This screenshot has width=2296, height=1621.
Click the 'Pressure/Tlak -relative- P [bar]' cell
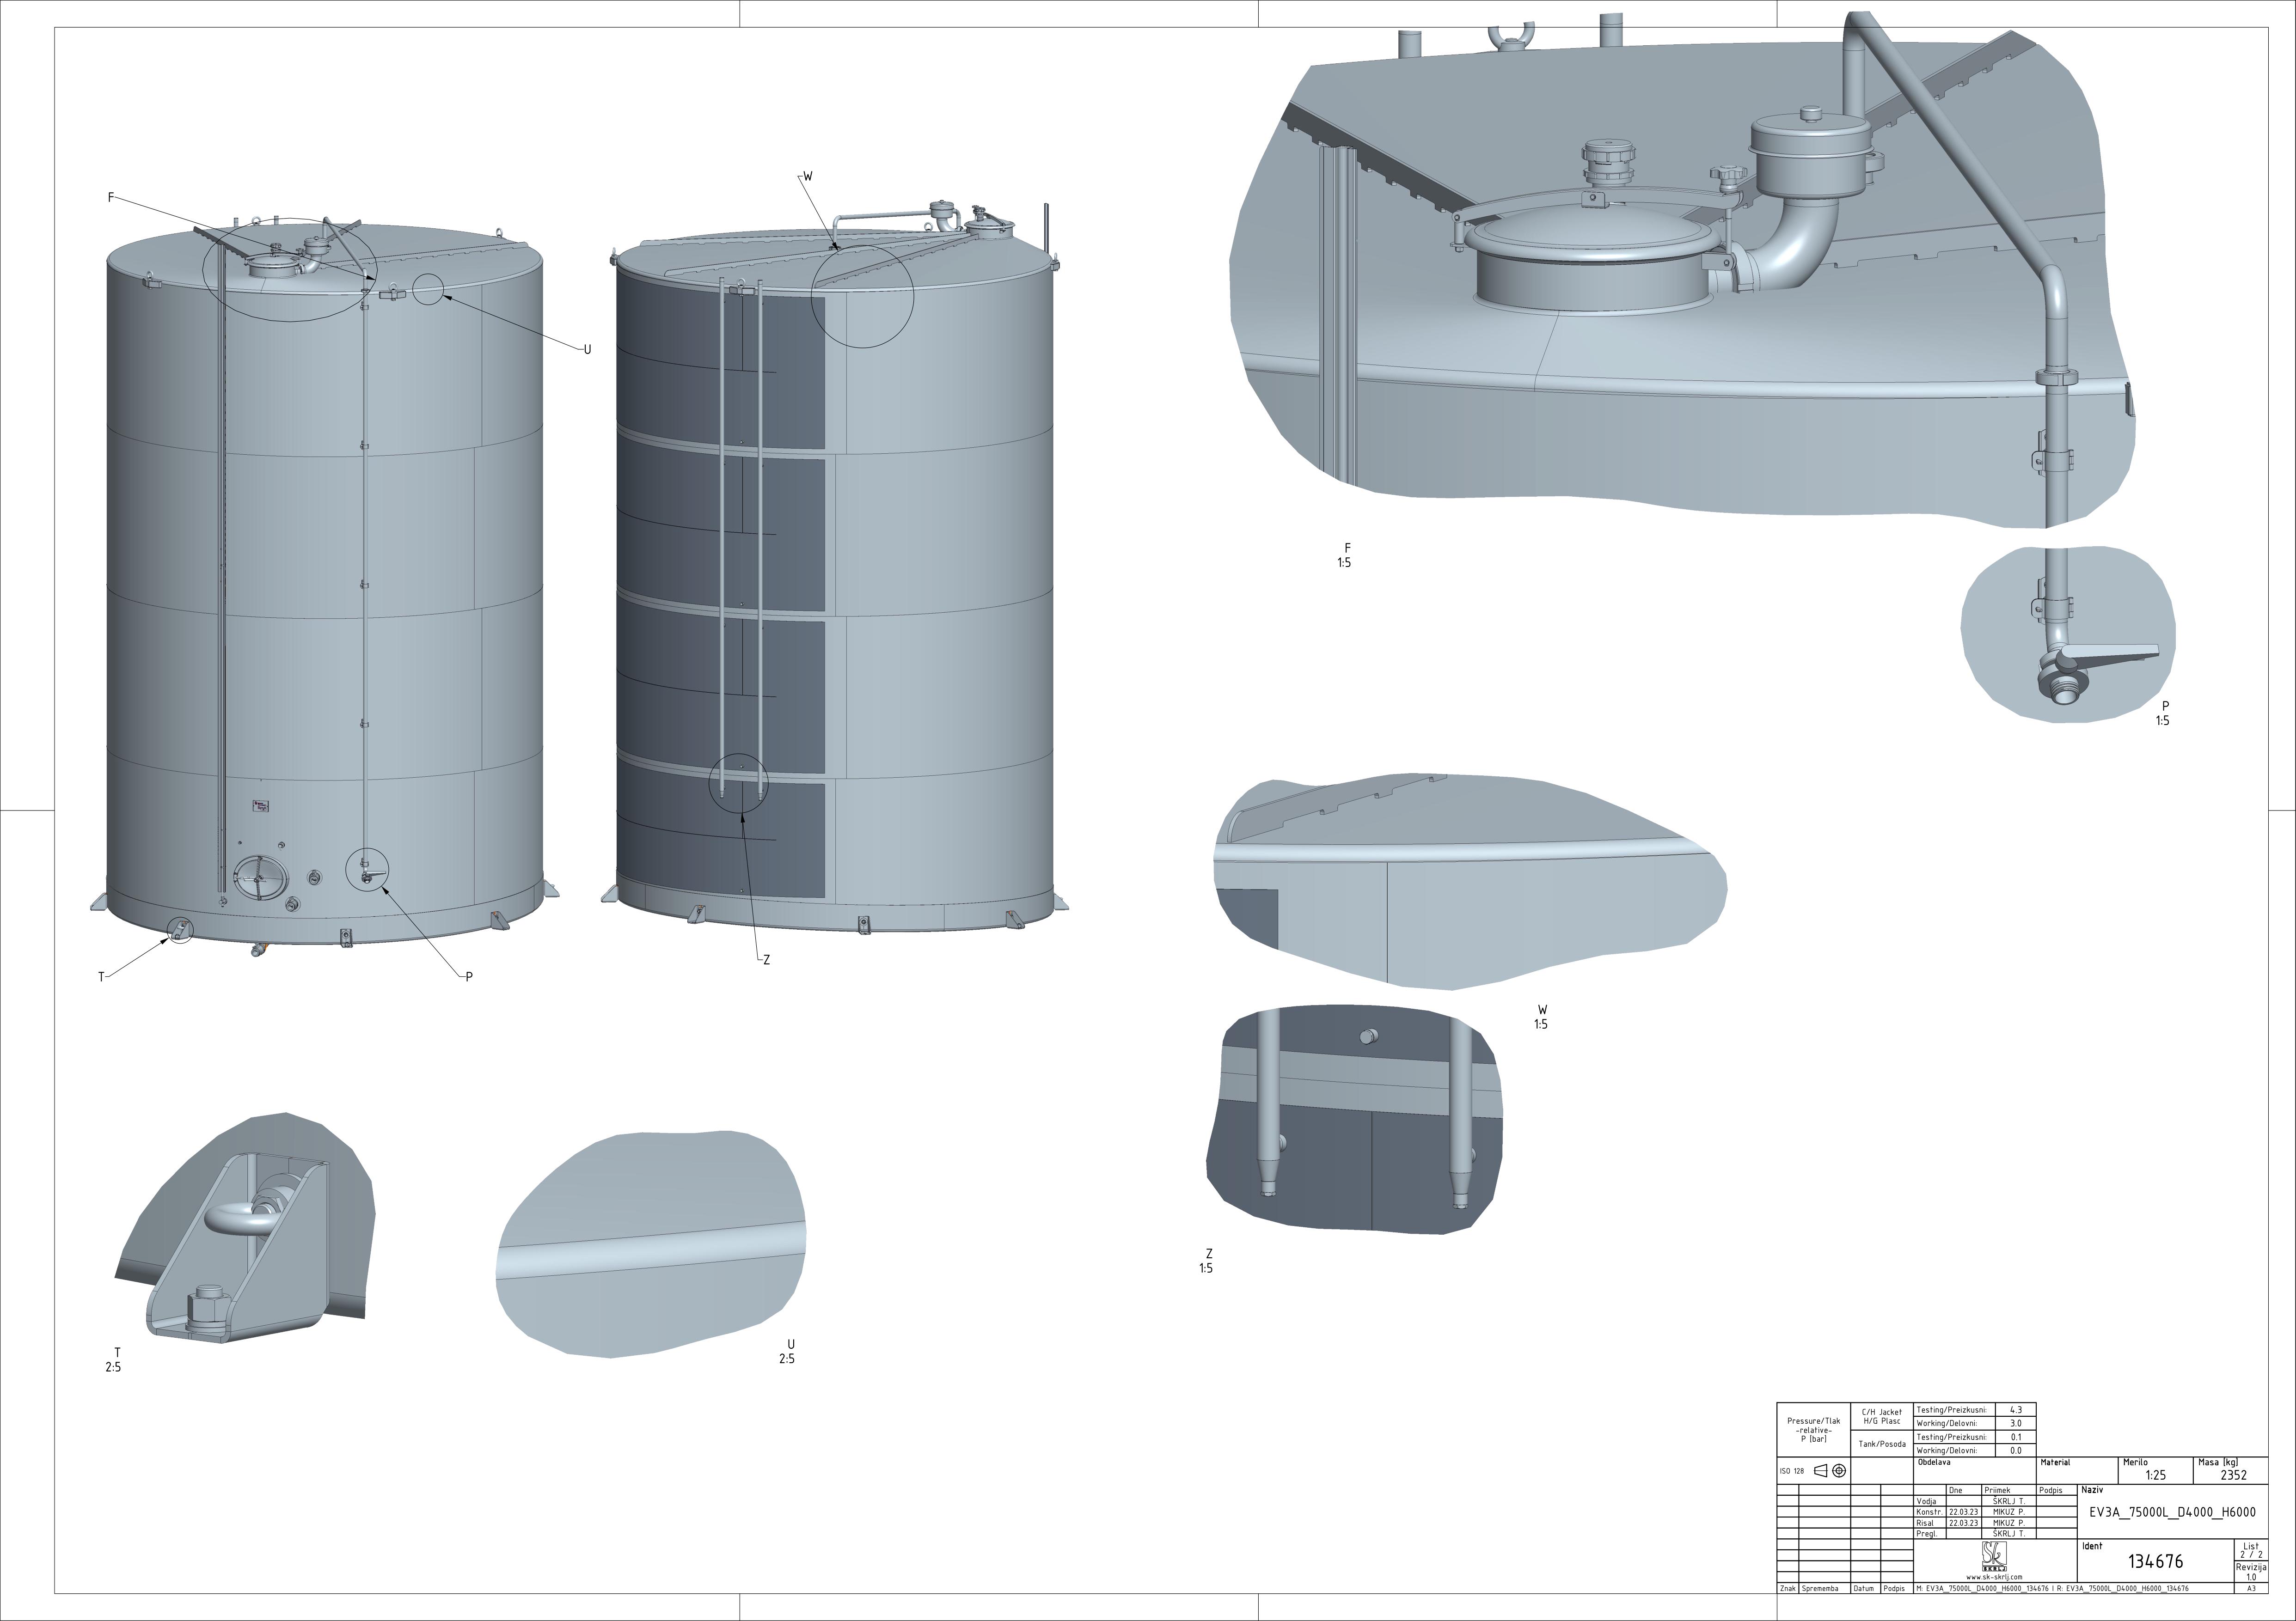point(1814,1430)
